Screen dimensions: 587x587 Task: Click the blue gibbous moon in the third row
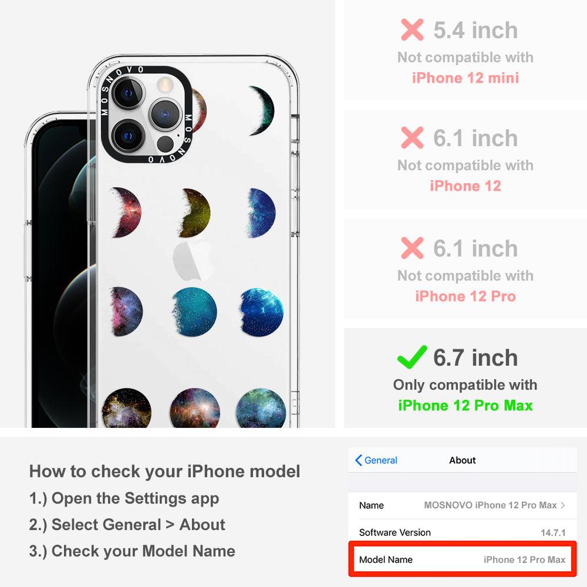tap(262, 312)
